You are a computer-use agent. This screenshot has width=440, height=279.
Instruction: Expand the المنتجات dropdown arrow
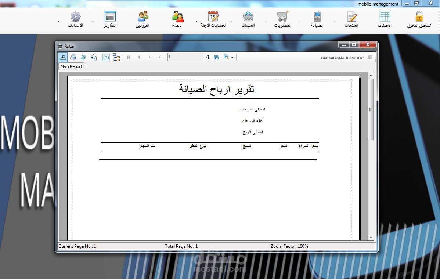click(335, 21)
